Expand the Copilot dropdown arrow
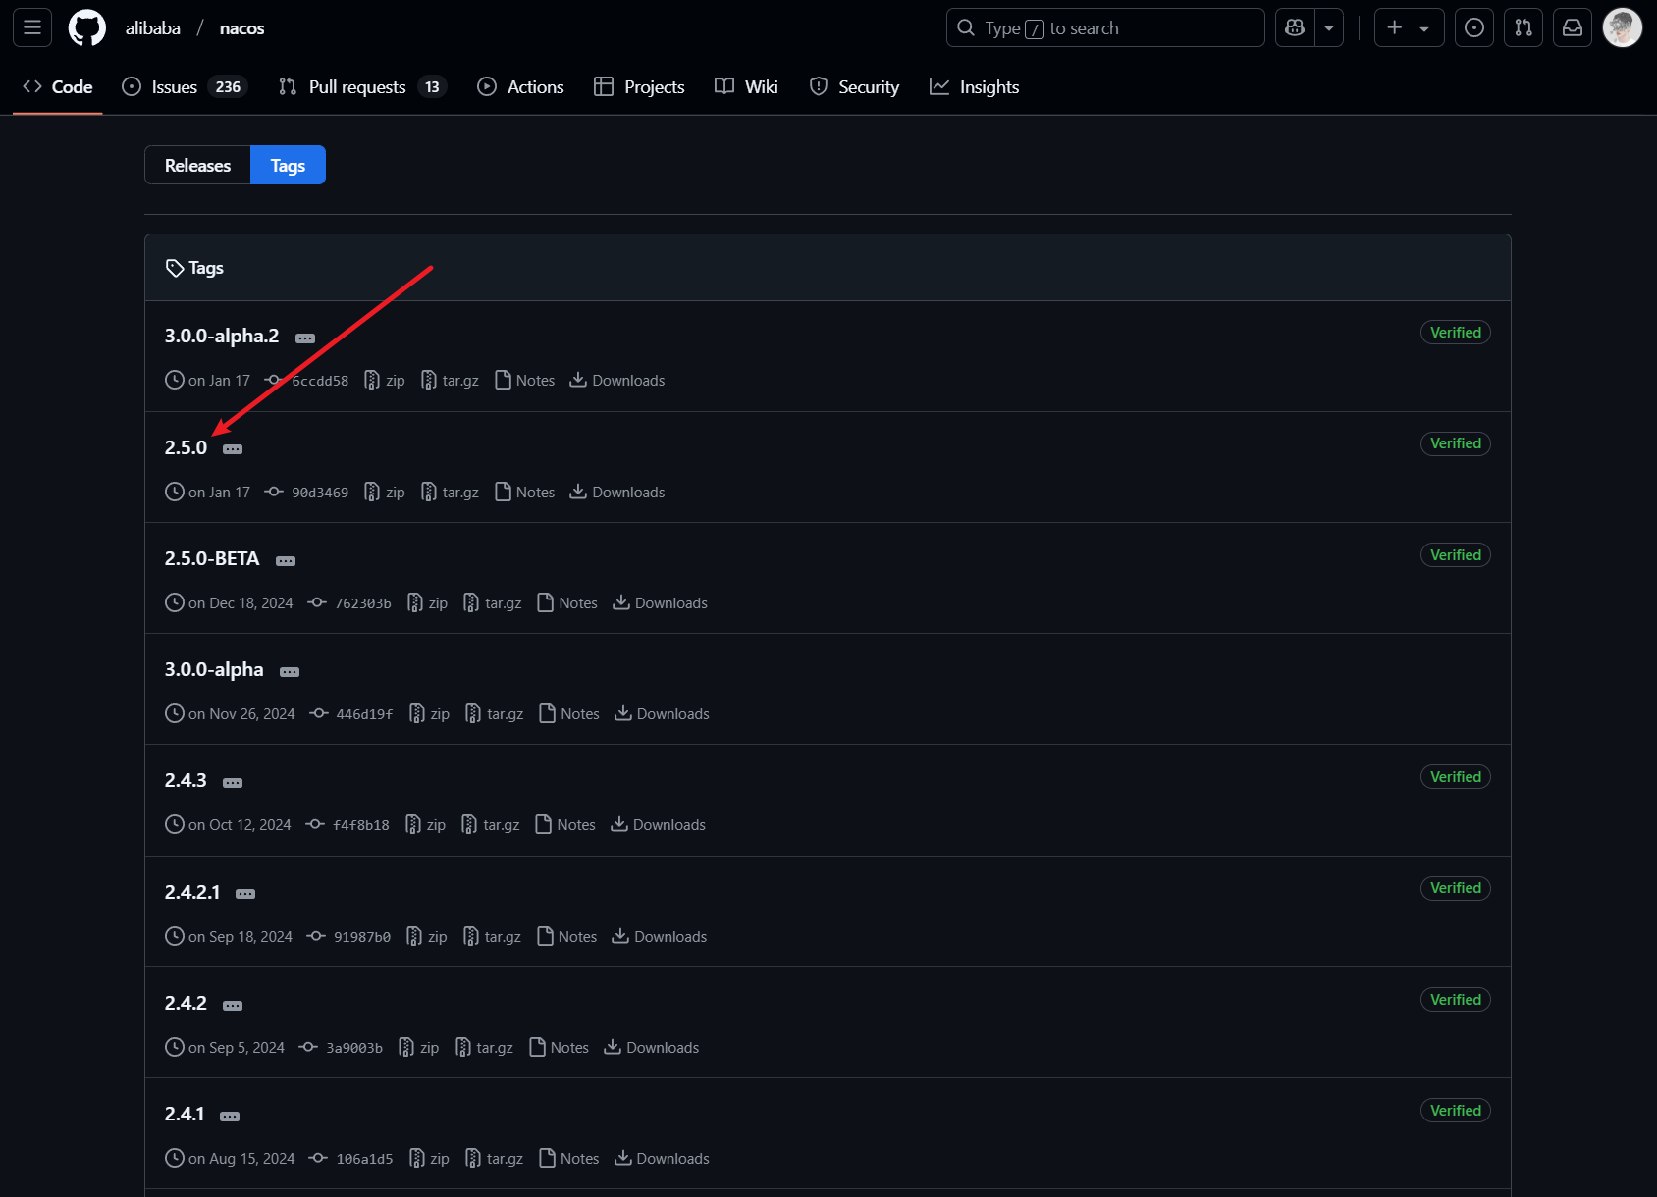Viewport: 1657px width, 1197px height. 1329,28
